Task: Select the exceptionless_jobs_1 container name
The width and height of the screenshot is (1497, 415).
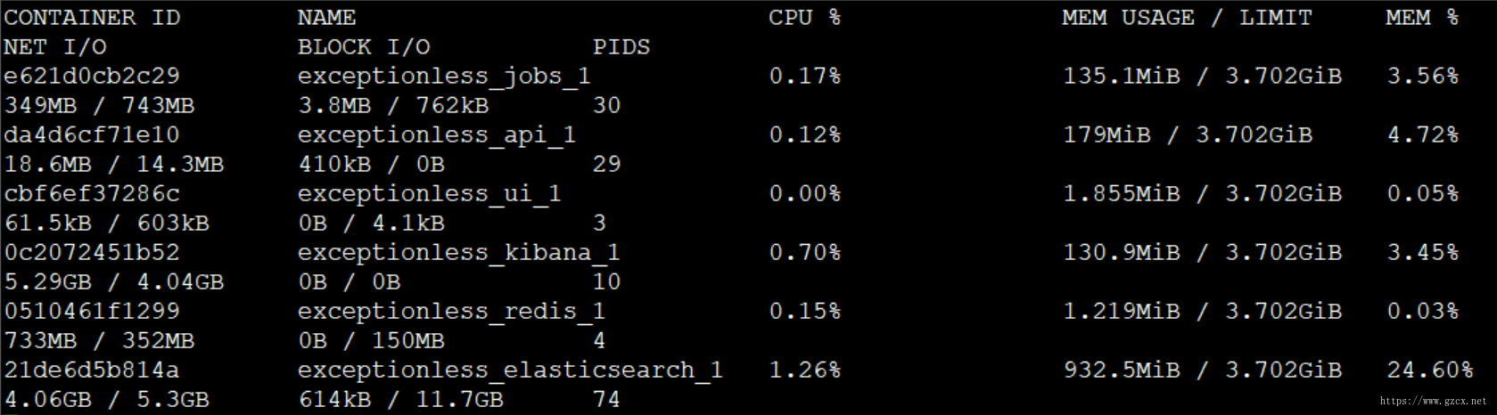Action: pos(444,77)
